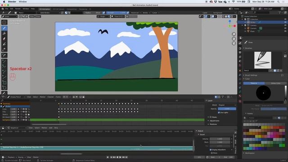The height and width of the screenshot is (162, 288).
Task: Hide the Stroke object in the outliner
Action: (285, 22)
